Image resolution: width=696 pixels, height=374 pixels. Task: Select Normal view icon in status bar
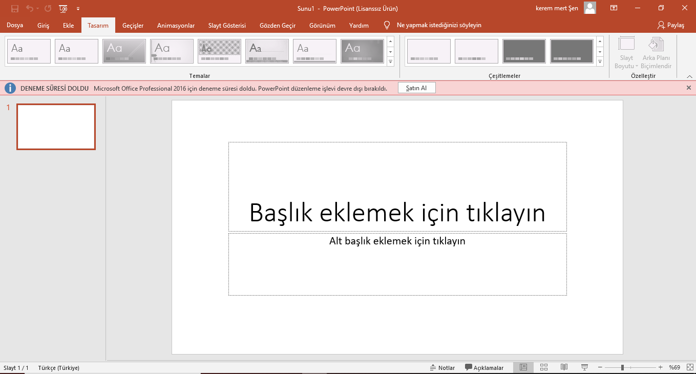523,367
